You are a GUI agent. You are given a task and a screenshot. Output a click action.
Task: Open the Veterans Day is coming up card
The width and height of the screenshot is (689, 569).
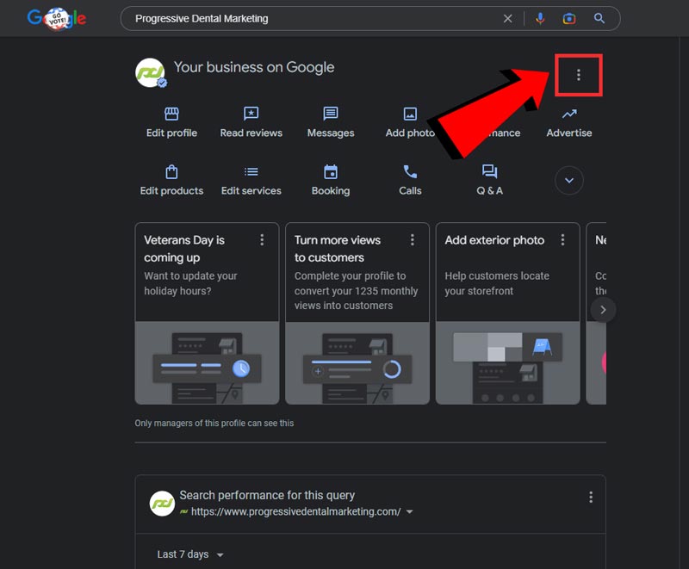207,313
